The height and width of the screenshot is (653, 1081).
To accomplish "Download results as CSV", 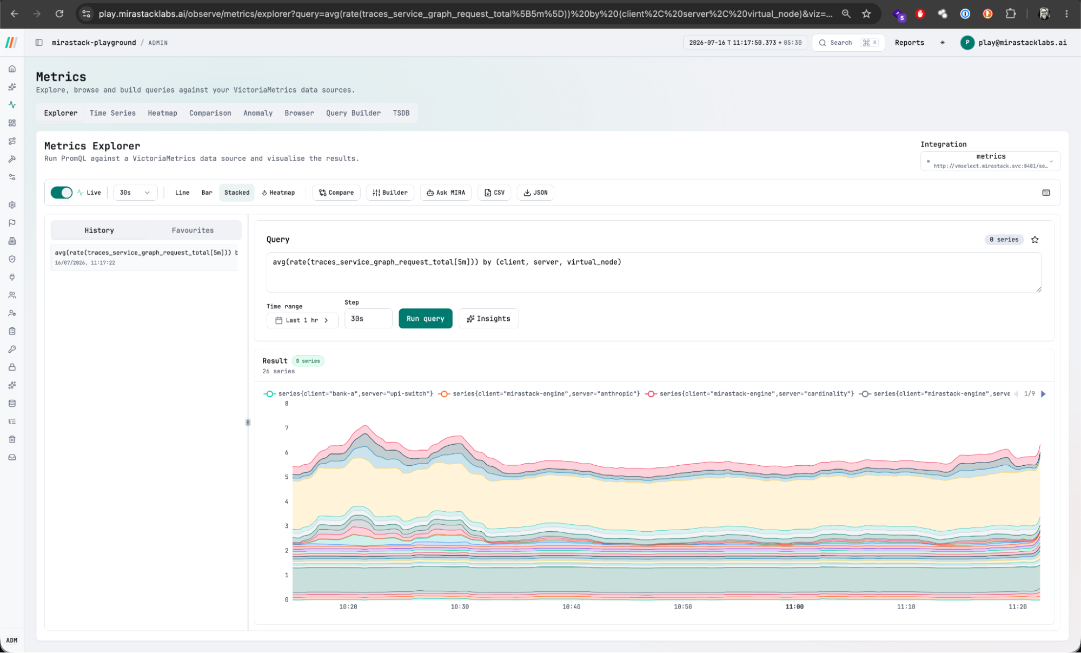I will coord(494,193).
